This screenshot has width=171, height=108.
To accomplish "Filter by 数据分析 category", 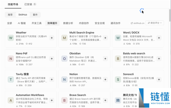I will 68,23.
